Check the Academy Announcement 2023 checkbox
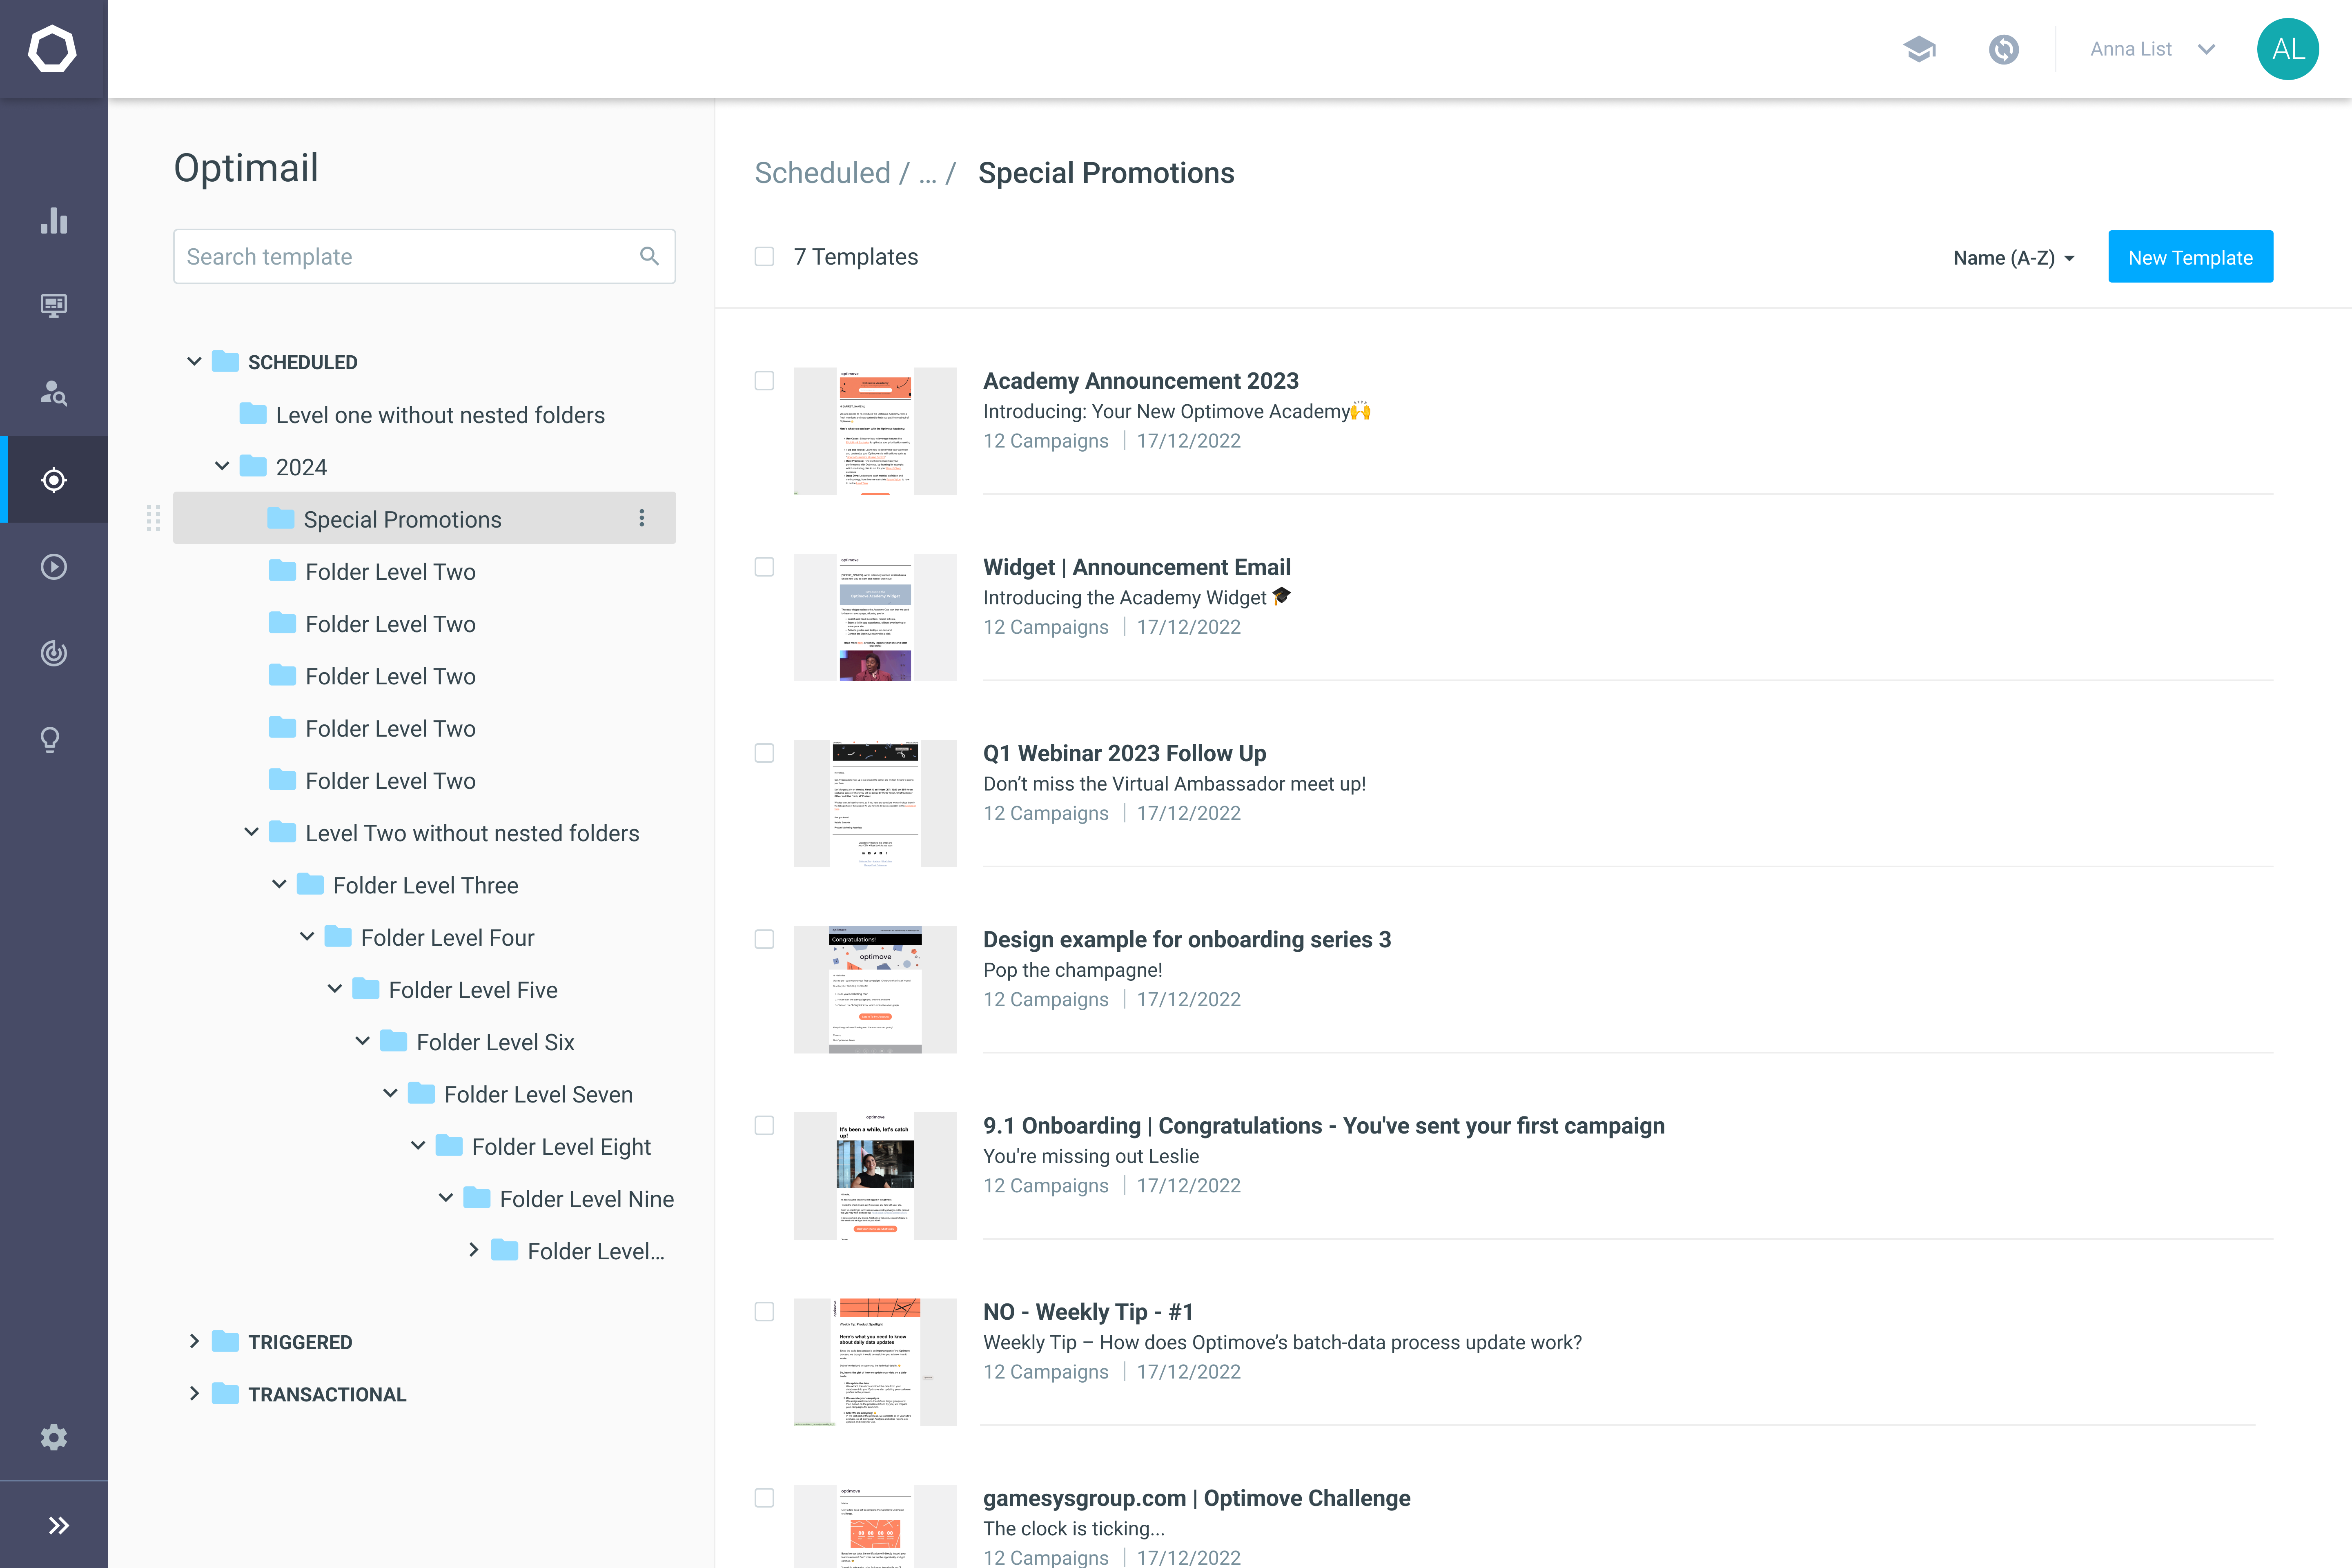The height and width of the screenshot is (1568, 2352). 764,381
